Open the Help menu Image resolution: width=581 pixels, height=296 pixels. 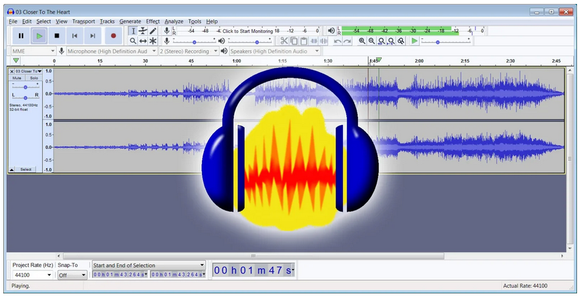point(212,22)
